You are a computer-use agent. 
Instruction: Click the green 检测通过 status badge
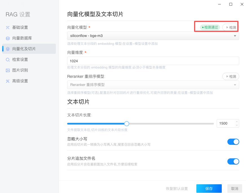click(210, 27)
